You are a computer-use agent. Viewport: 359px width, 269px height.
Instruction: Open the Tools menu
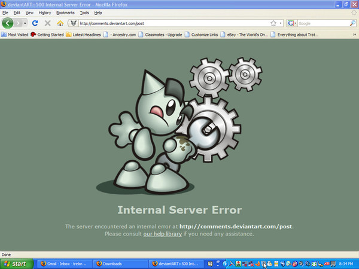(x=84, y=13)
